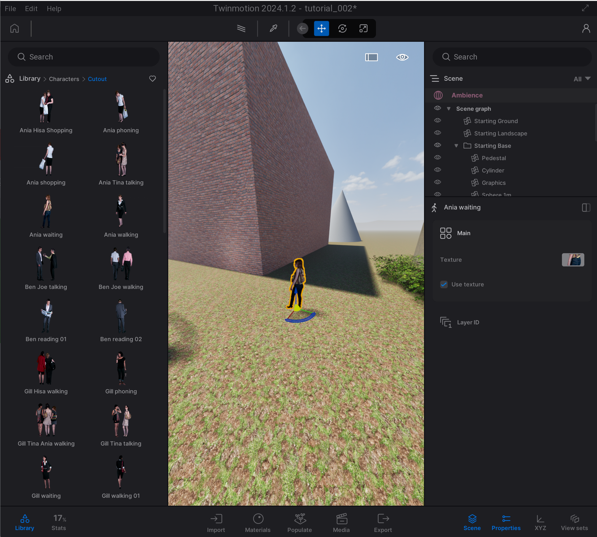Image resolution: width=597 pixels, height=537 pixels.
Task: Click the Texture preview swatch
Action: pyautogui.click(x=573, y=260)
